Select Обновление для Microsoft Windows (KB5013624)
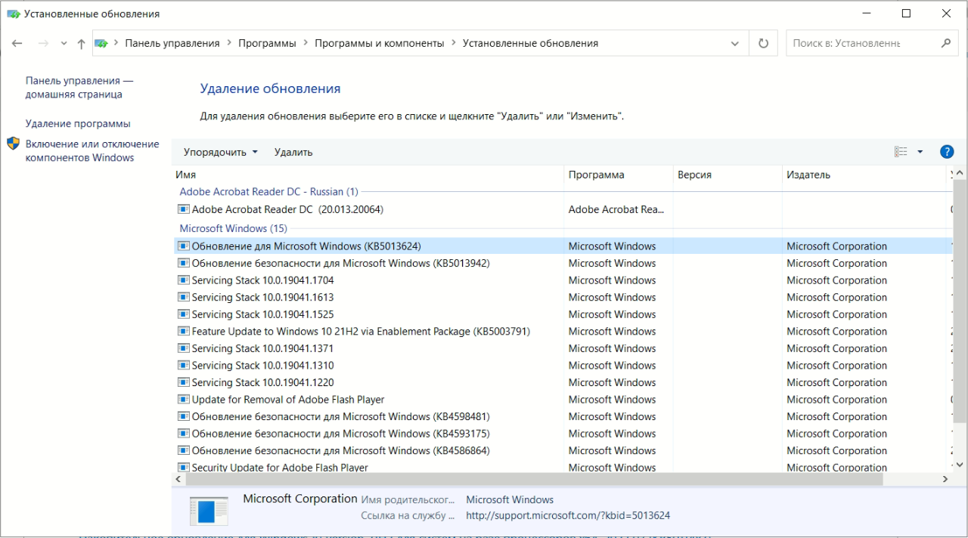The image size is (968, 538). click(x=306, y=246)
